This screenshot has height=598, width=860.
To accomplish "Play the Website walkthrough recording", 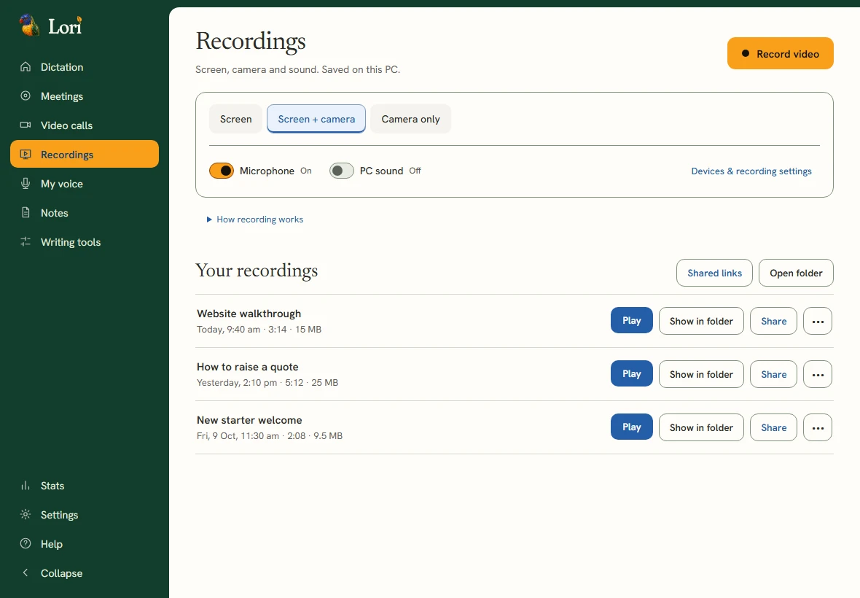I will coord(631,320).
